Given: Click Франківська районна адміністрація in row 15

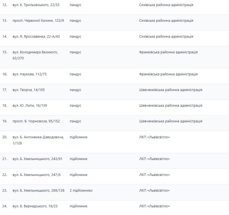Looking at the screenshot, I should click(168, 52).
